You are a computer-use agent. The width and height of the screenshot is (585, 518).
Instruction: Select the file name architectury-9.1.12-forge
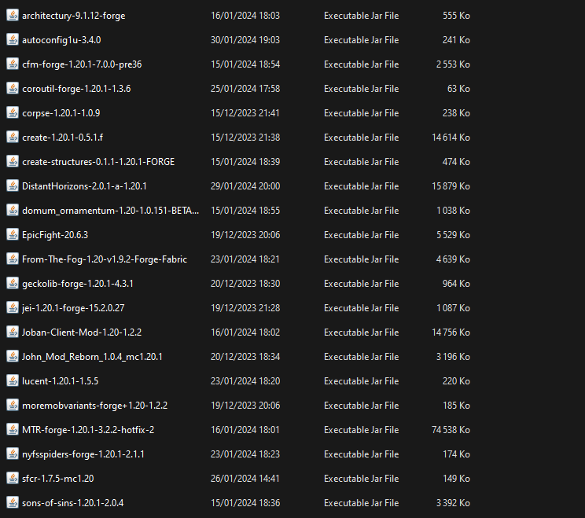coord(73,16)
